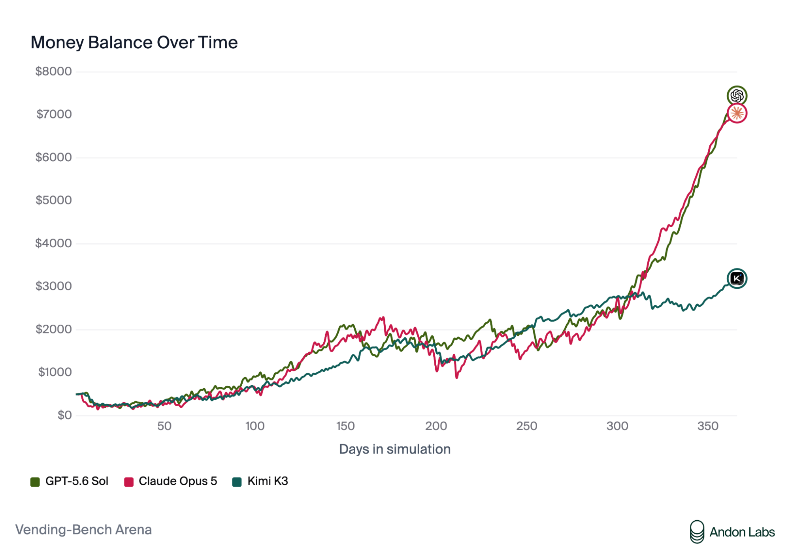Click the green GPT-5.6 Sol color swatch
790x559 pixels.
point(35,482)
